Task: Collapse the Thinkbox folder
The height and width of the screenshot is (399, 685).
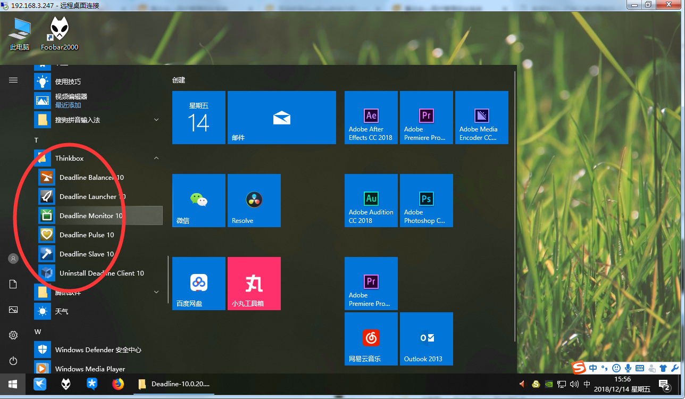Action: (156, 158)
